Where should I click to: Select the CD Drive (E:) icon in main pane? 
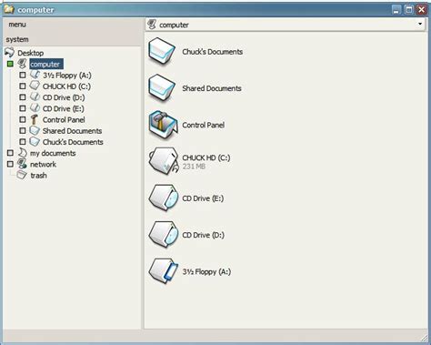pos(164,198)
